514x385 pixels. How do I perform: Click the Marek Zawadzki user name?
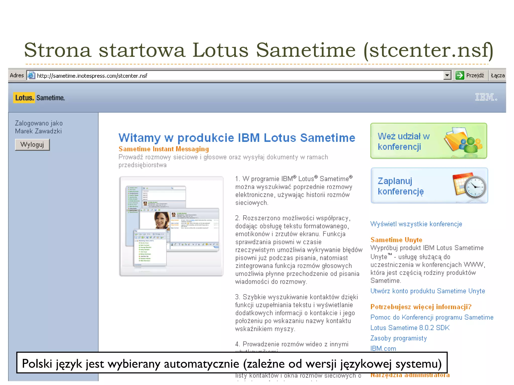38,131
